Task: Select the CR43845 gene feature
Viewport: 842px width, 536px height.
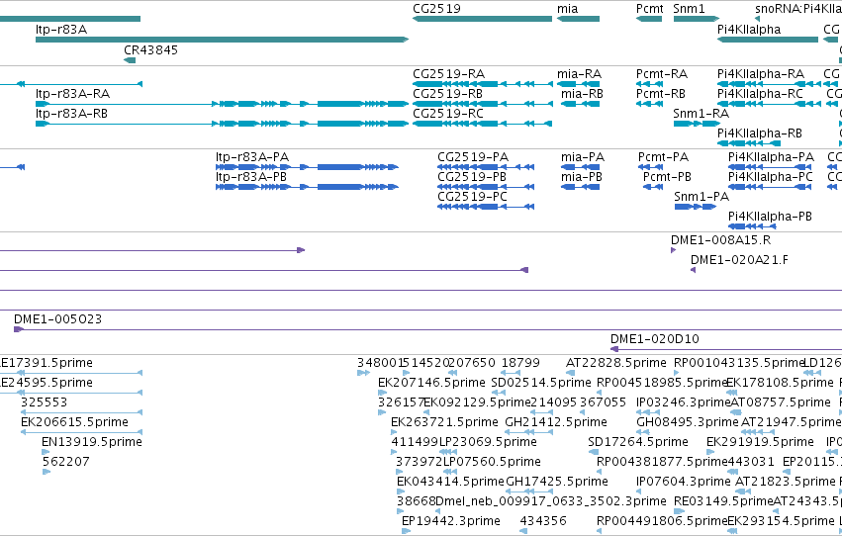Action: pos(130,59)
